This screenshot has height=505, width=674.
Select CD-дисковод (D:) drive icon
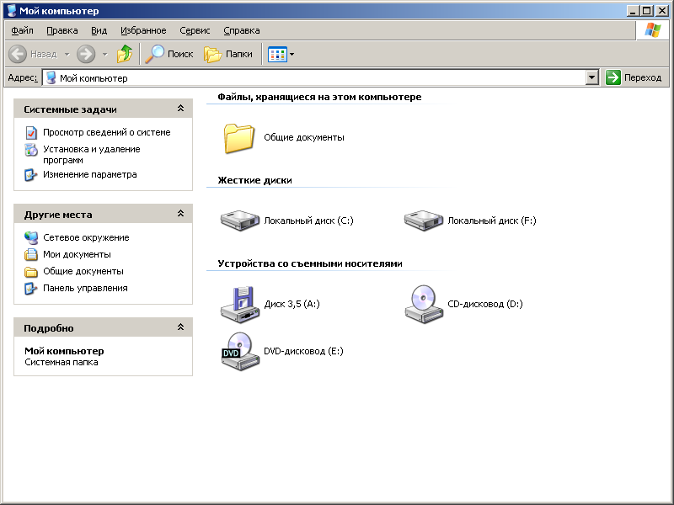[424, 304]
